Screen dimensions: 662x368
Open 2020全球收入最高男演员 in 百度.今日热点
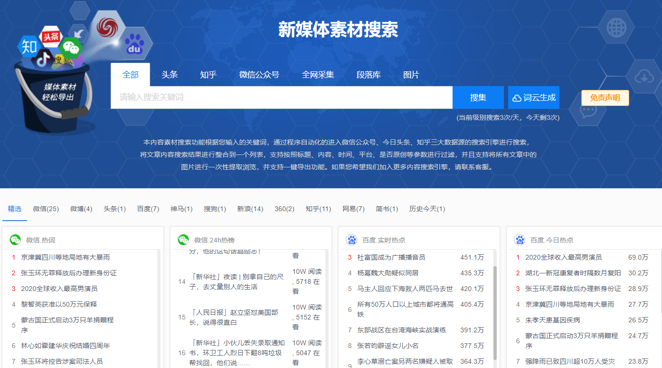click(x=564, y=257)
